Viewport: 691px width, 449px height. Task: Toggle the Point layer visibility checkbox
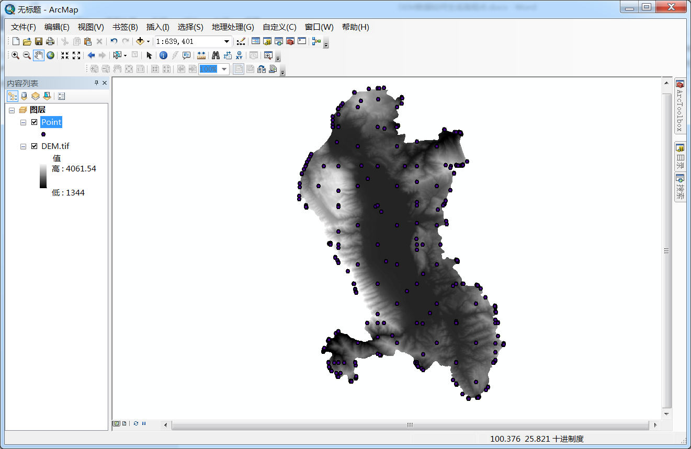click(x=35, y=122)
